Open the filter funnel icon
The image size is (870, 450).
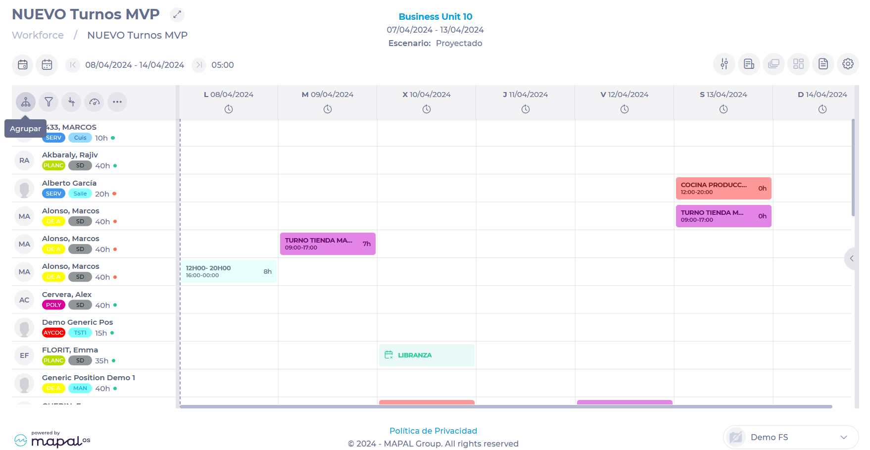(x=48, y=102)
